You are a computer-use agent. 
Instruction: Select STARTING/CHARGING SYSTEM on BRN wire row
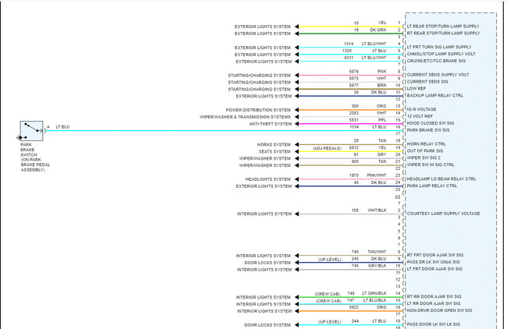tap(259, 90)
